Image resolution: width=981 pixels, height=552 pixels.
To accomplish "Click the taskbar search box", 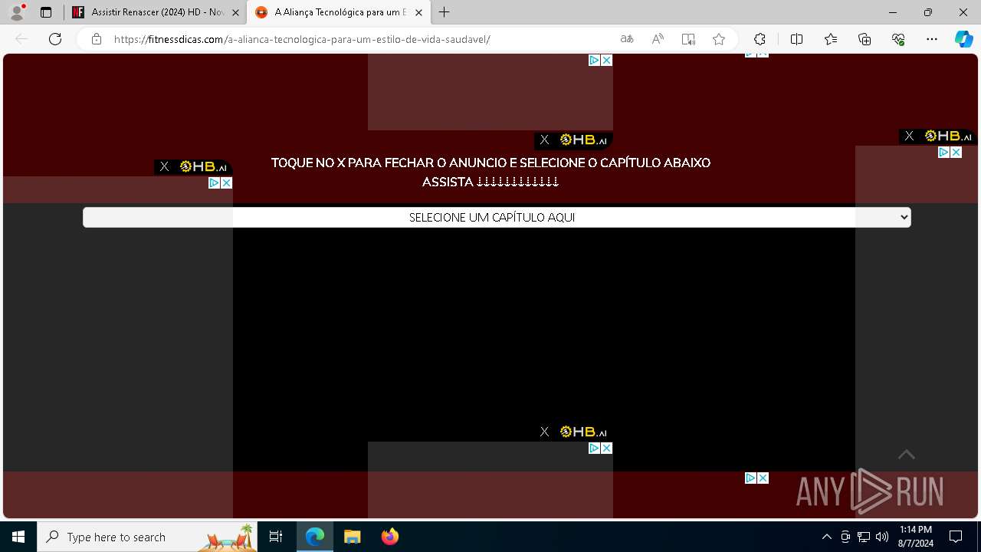I will click(x=147, y=537).
